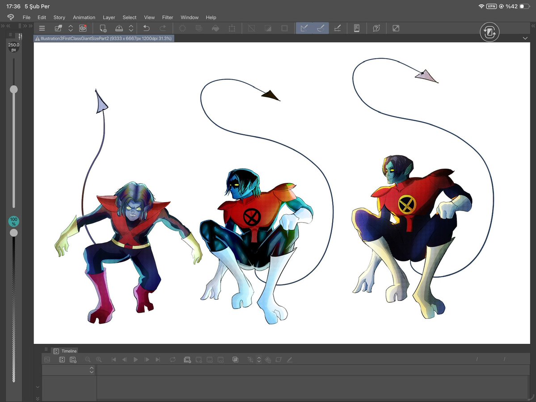The width and height of the screenshot is (536, 402).
Task: Click the Save icon in command bar
Action: (x=119, y=28)
